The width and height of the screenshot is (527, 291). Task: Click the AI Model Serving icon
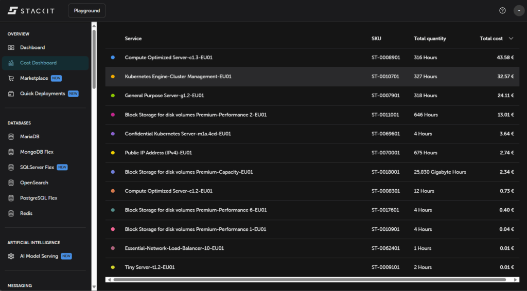coord(11,256)
